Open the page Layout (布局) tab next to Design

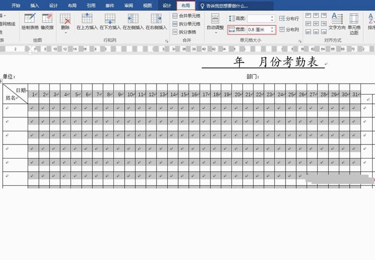pos(72,6)
